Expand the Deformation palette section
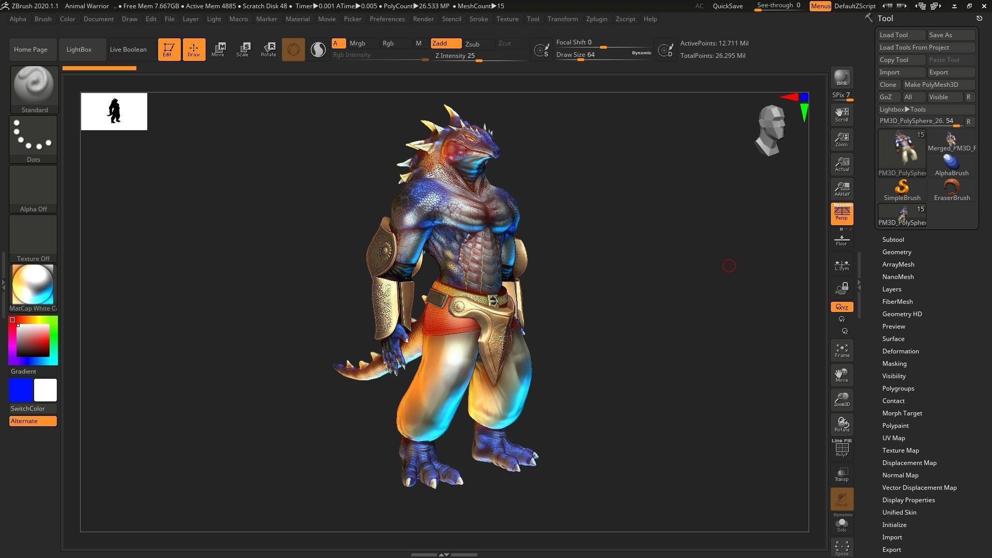992x558 pixels. 900,351
